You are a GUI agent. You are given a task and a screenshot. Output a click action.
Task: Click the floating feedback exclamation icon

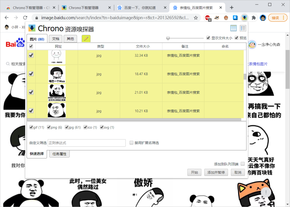click(266, 192)
